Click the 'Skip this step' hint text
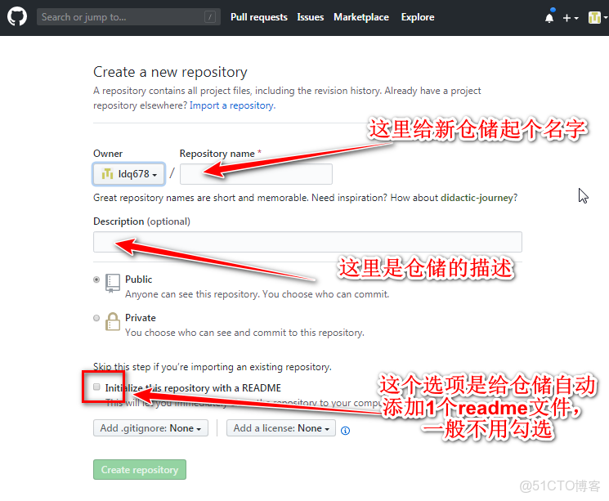This screenshot has width=609, height=501. (x=213, y=367)
